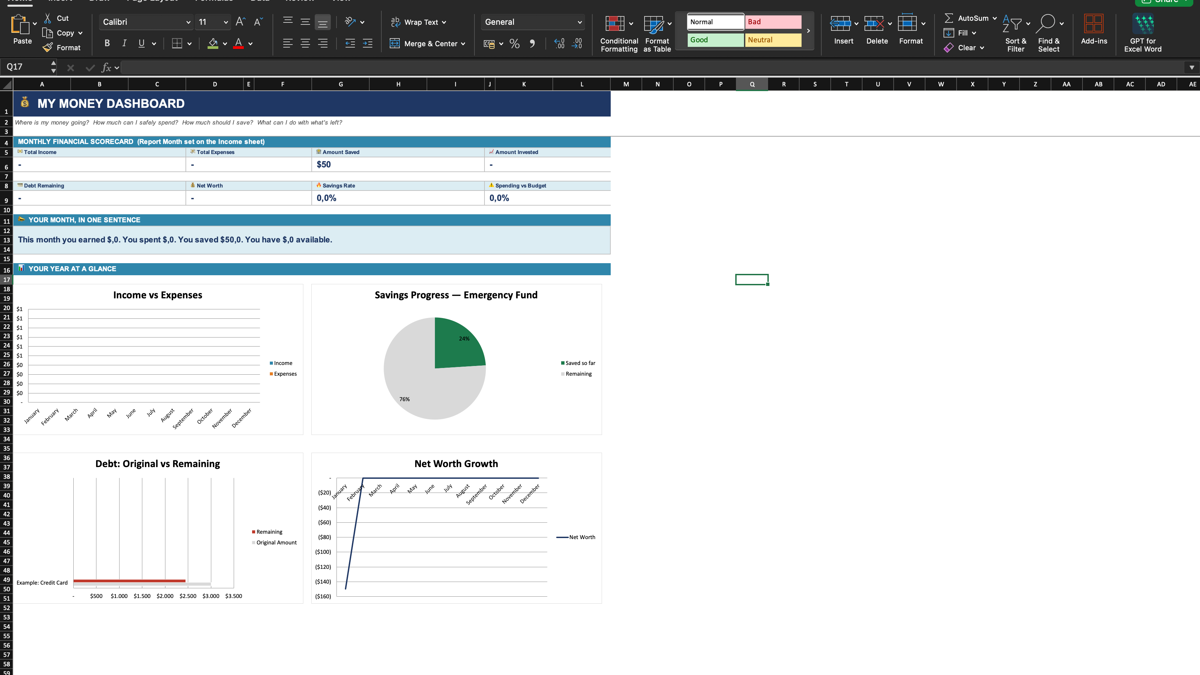Image resolution: width=1200 pixels, height=675 pixels.
Task: Open the font size 11 dropdown
Action: pyautogui.click(x=225, y=22)
